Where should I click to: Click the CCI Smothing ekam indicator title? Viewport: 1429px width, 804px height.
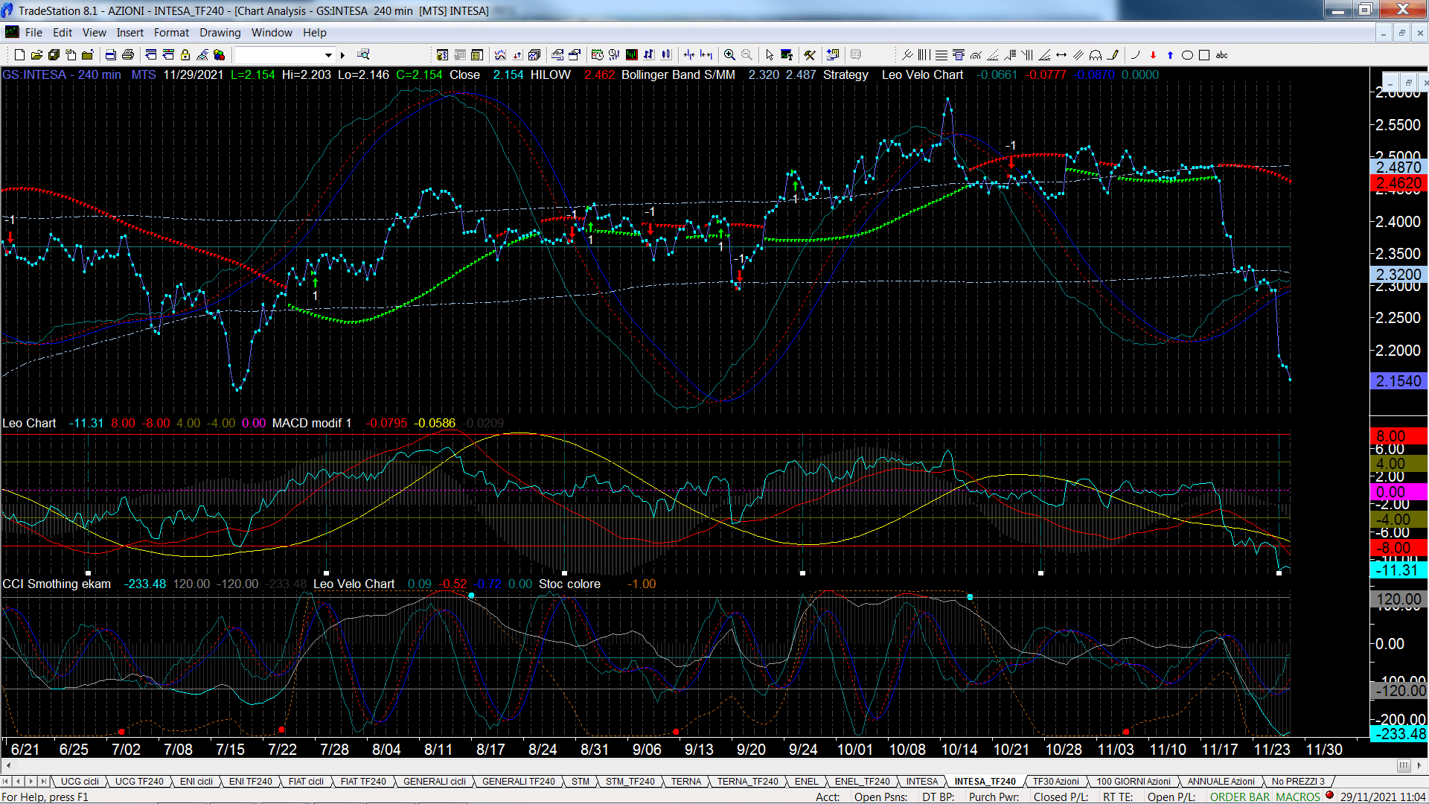(x=57, y=584)
